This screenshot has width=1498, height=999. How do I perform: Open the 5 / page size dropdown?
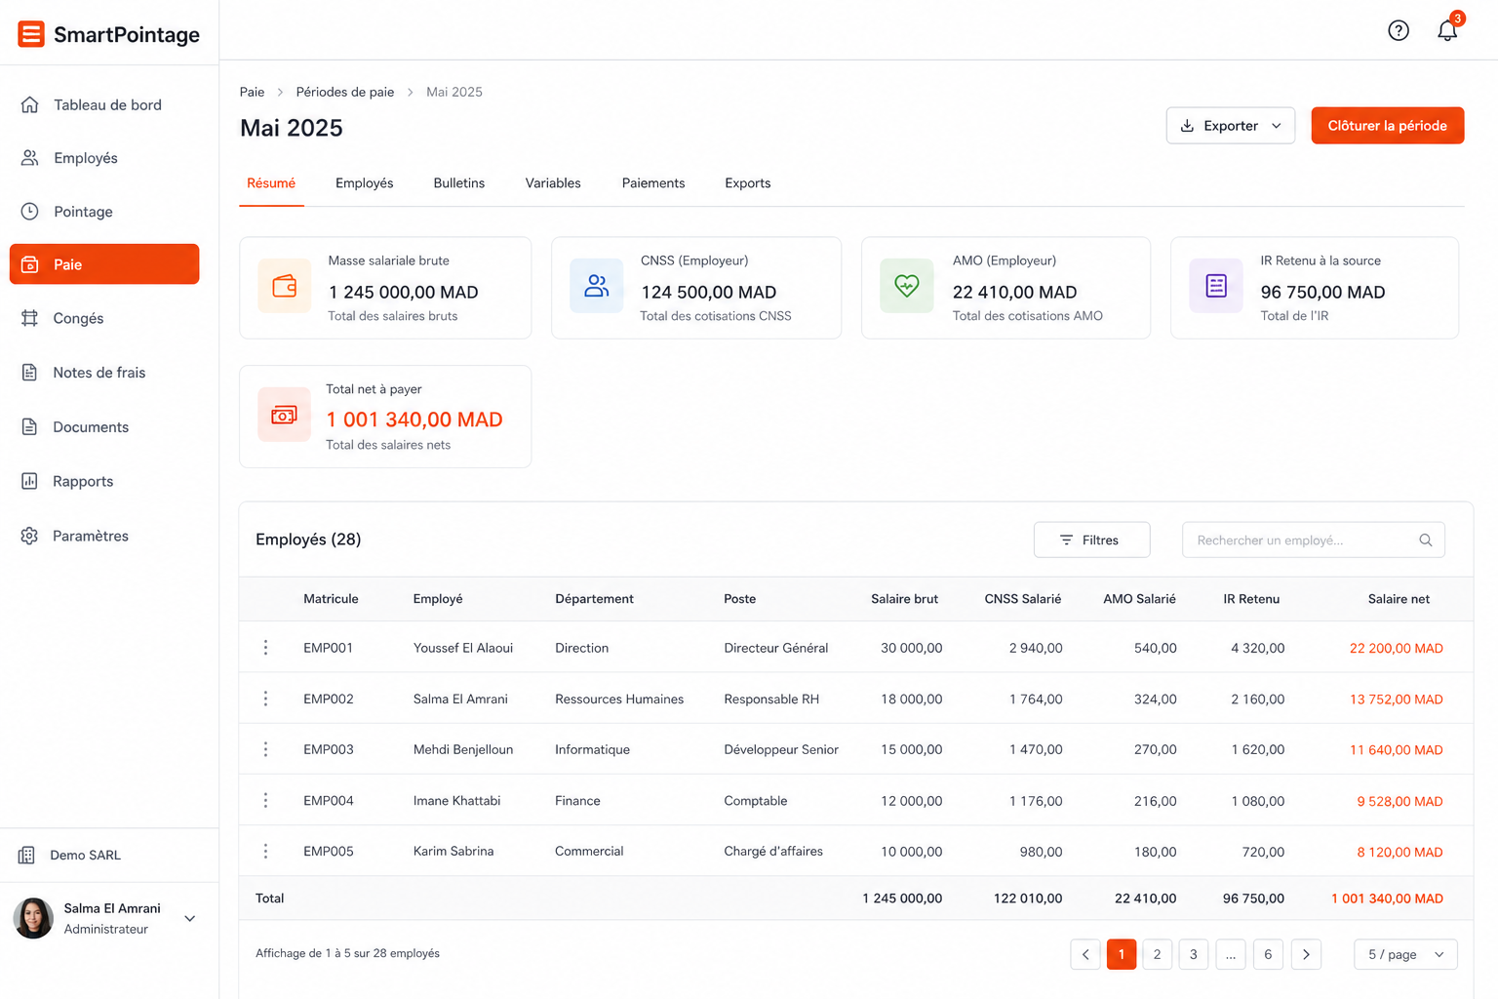coord(1405,954)
